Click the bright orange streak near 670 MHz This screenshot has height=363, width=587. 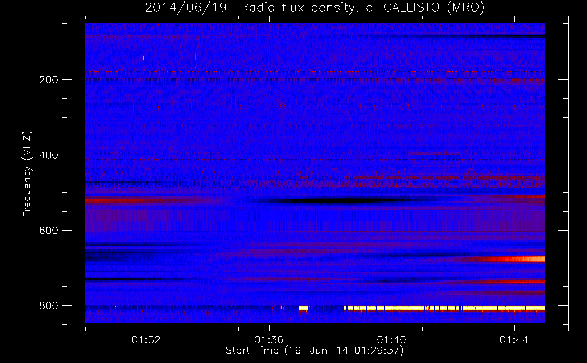(508, 259)
